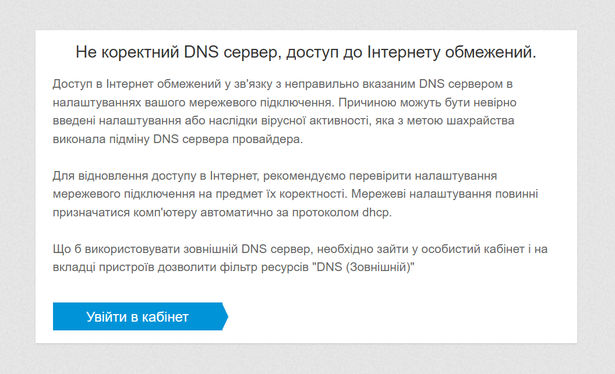
Task: Click the word "dhcp" in the text
Action: pyautogui.click(x=376, y=212)
